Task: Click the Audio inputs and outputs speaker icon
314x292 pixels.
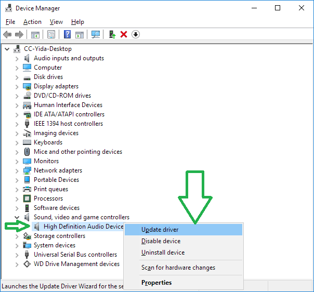Action: (x=27, y=58)
